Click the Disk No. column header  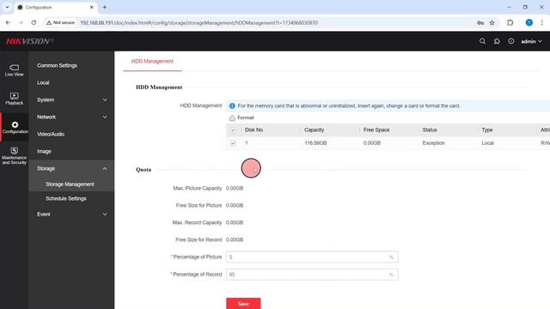point(254,130)
